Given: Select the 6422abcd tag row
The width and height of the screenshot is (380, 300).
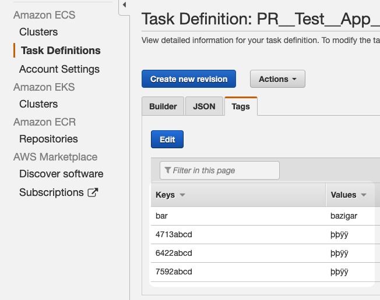Looking at the screenshot, I should click(265, 253).
